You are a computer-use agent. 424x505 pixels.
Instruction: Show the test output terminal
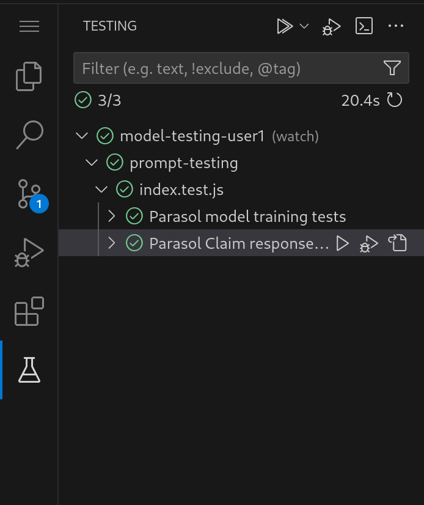[x=364, y=26]
